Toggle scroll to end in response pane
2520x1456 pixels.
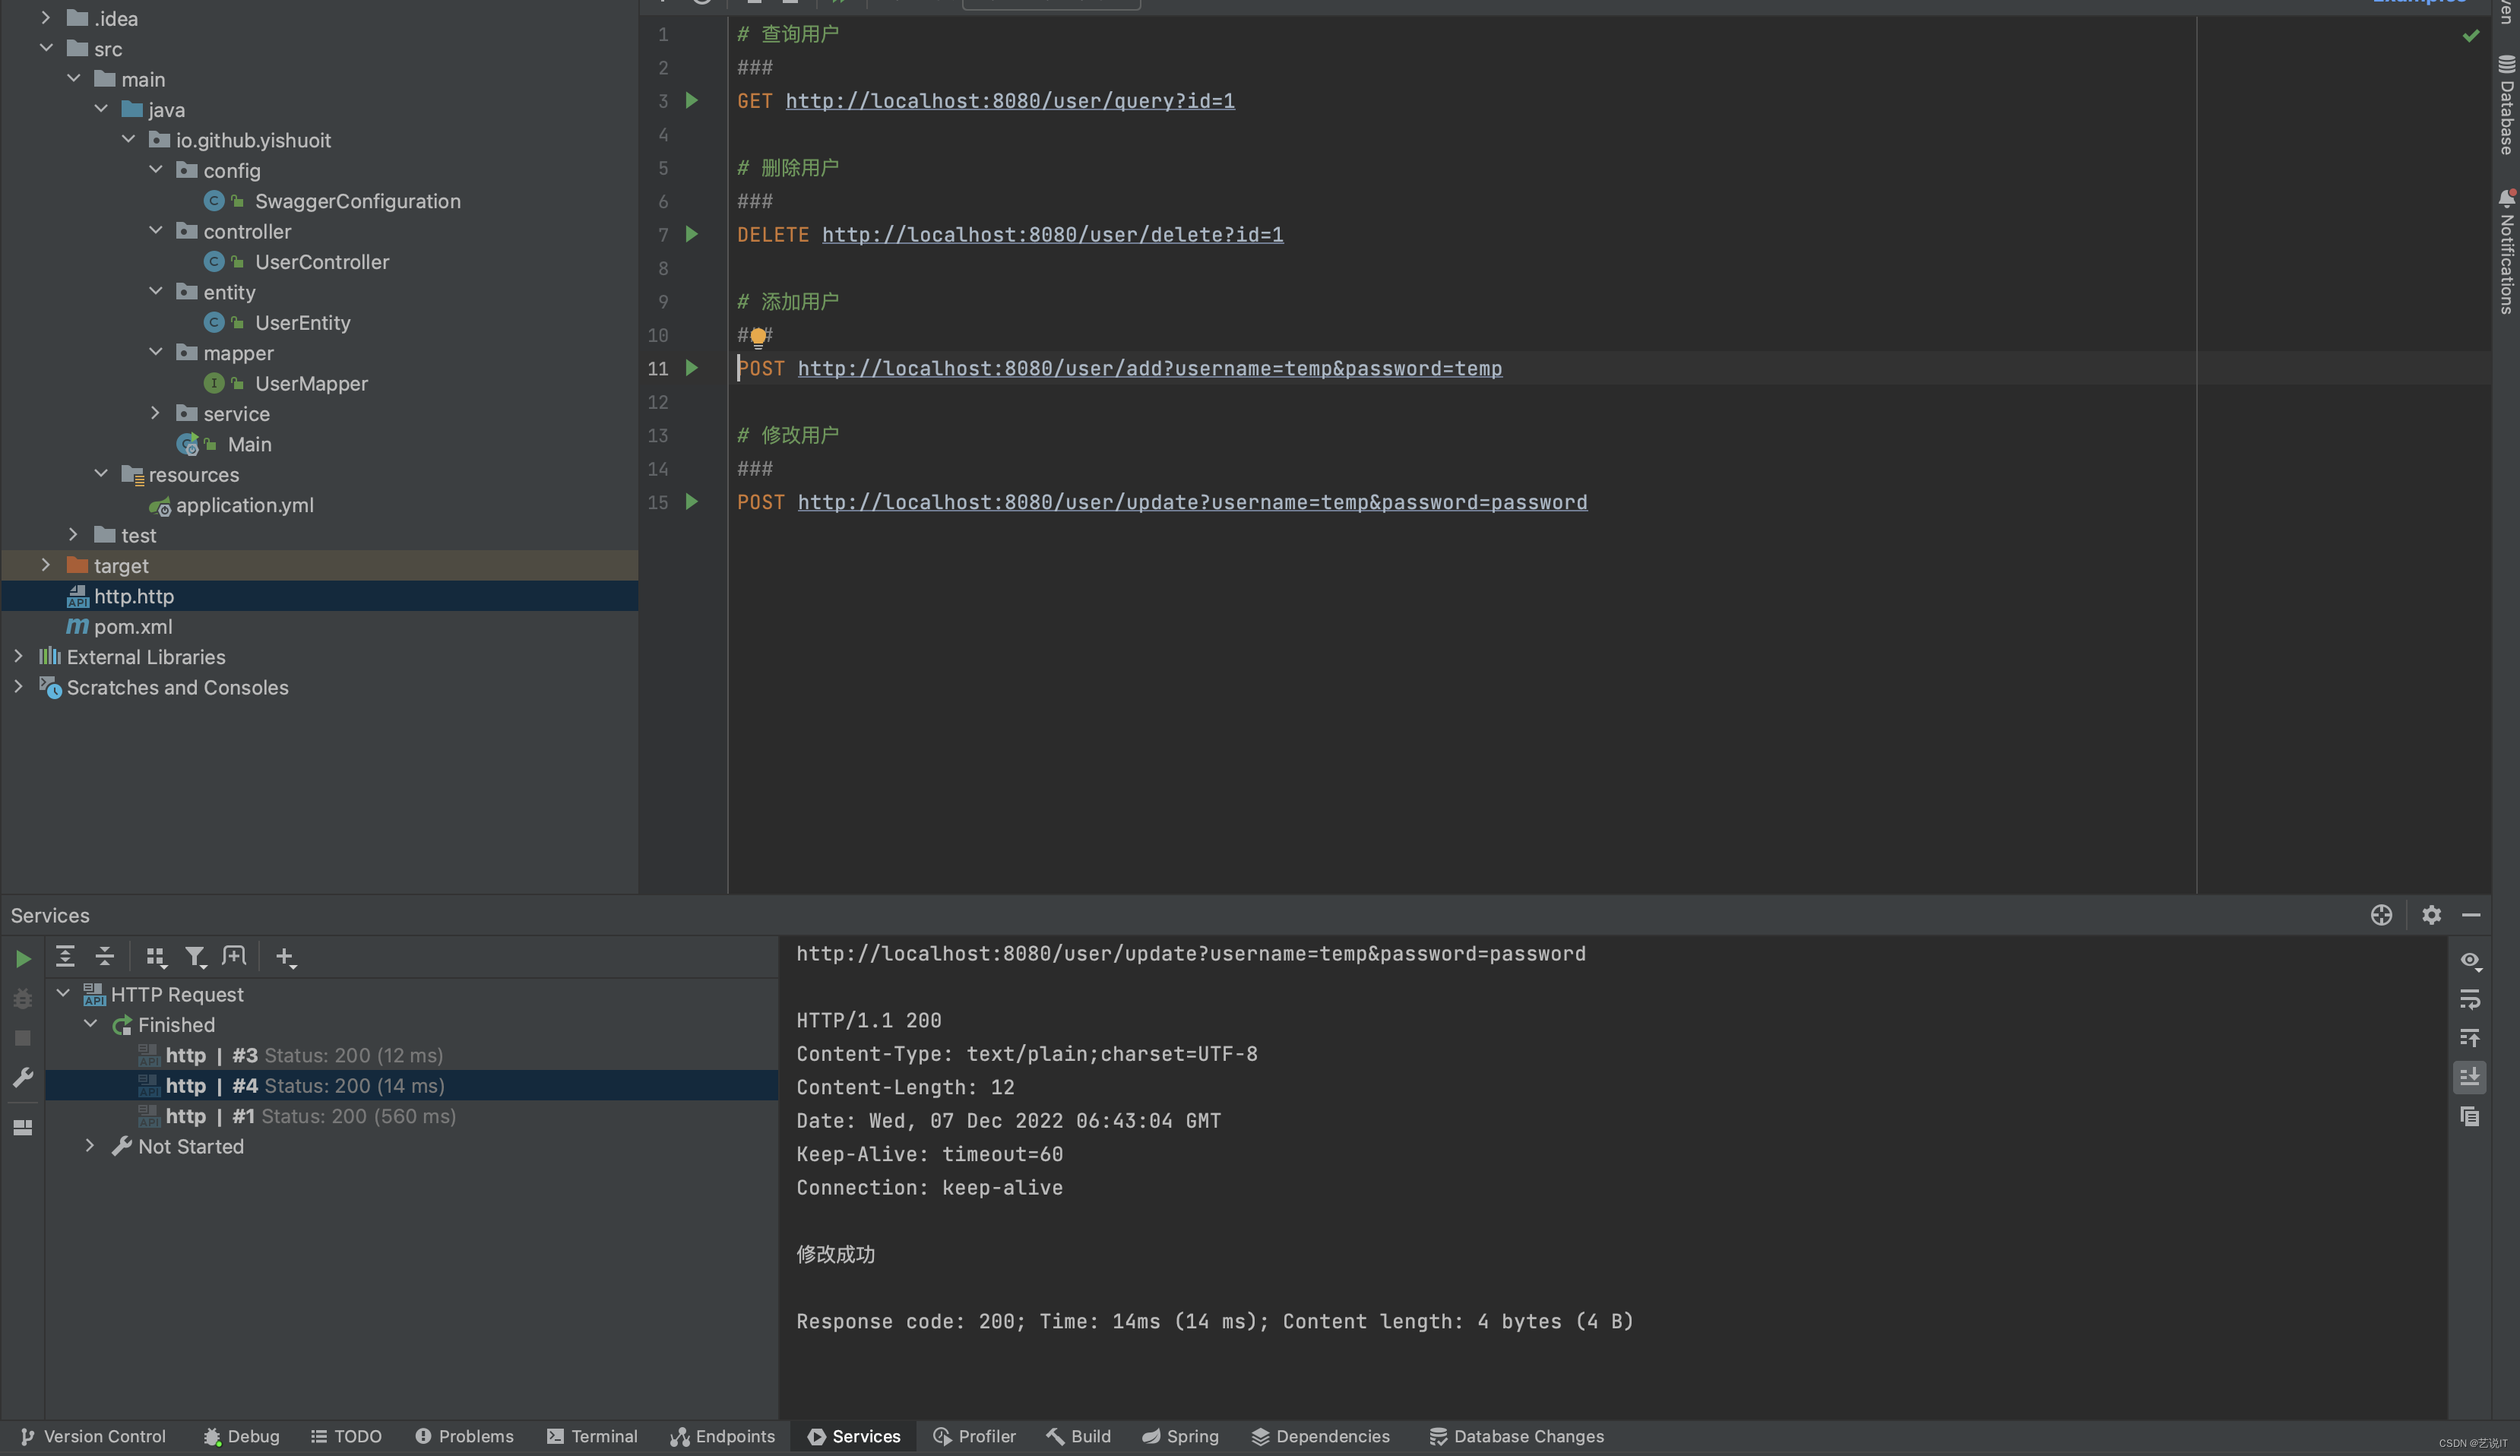point(2470,1077)
